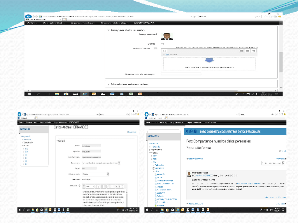Screen dimensions: 298x223
Task: Click the next activity link at top right of the forum
Action: point(281,158)
